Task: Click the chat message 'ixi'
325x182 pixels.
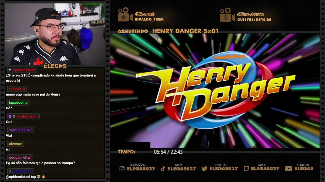Action: 8,149
